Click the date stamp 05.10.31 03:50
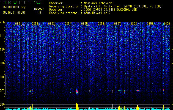Image resolution: width=173 pixels, height=110 pixels. [x=14, y=13]
